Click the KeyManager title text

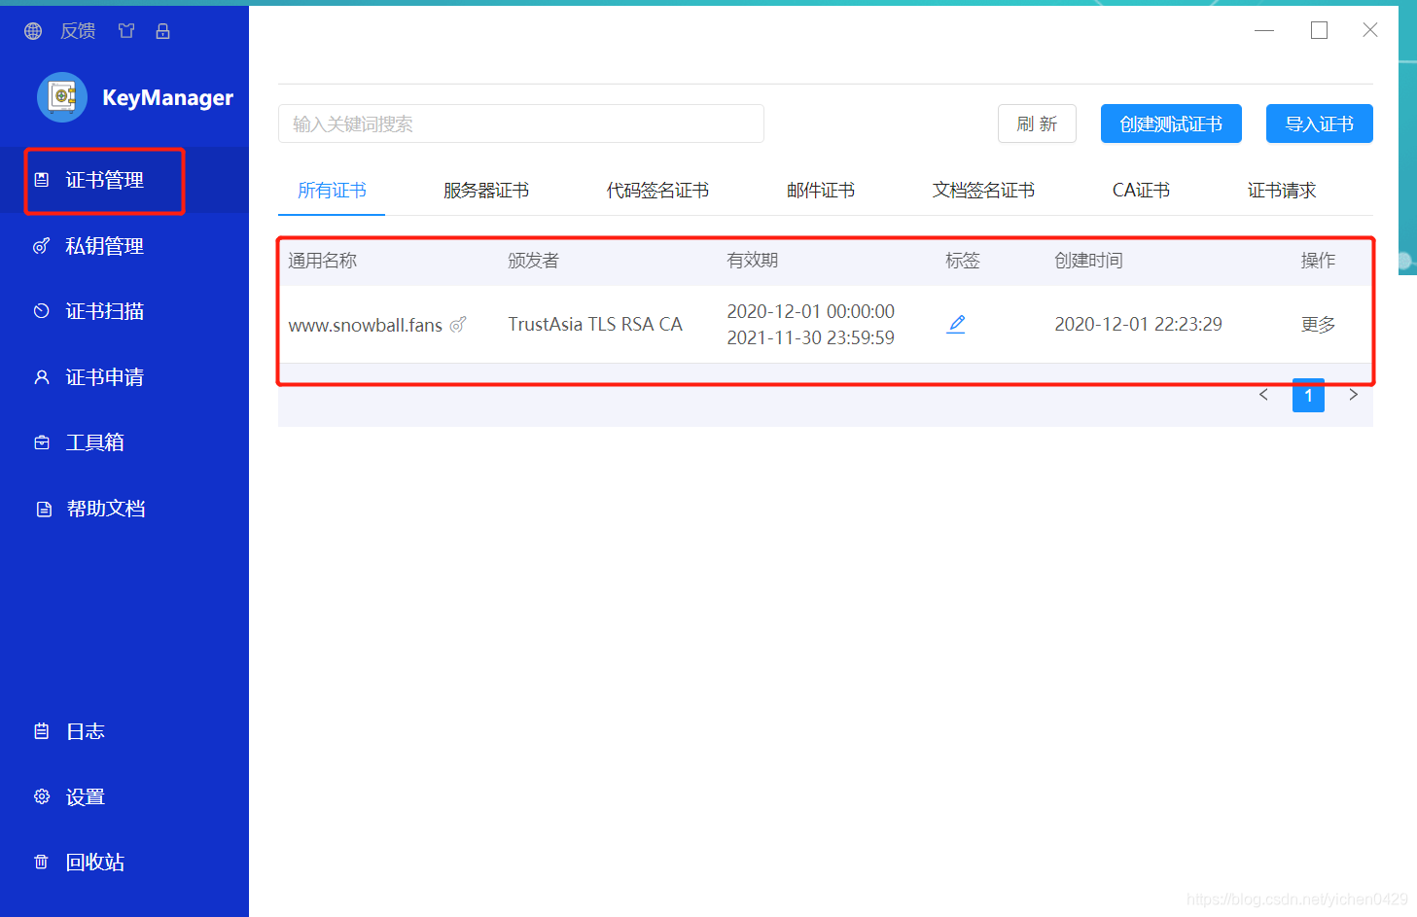pos(167,97)
